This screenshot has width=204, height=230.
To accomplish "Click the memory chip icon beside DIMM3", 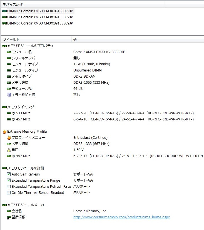I will click(x=4, y=17).
